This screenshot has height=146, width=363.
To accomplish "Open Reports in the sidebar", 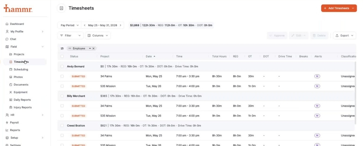I will (15, 130).
